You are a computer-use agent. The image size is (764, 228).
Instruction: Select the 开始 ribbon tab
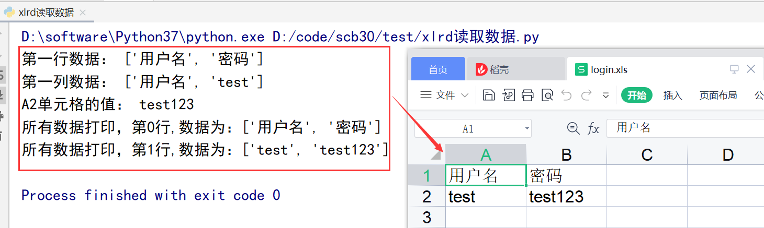637,95
